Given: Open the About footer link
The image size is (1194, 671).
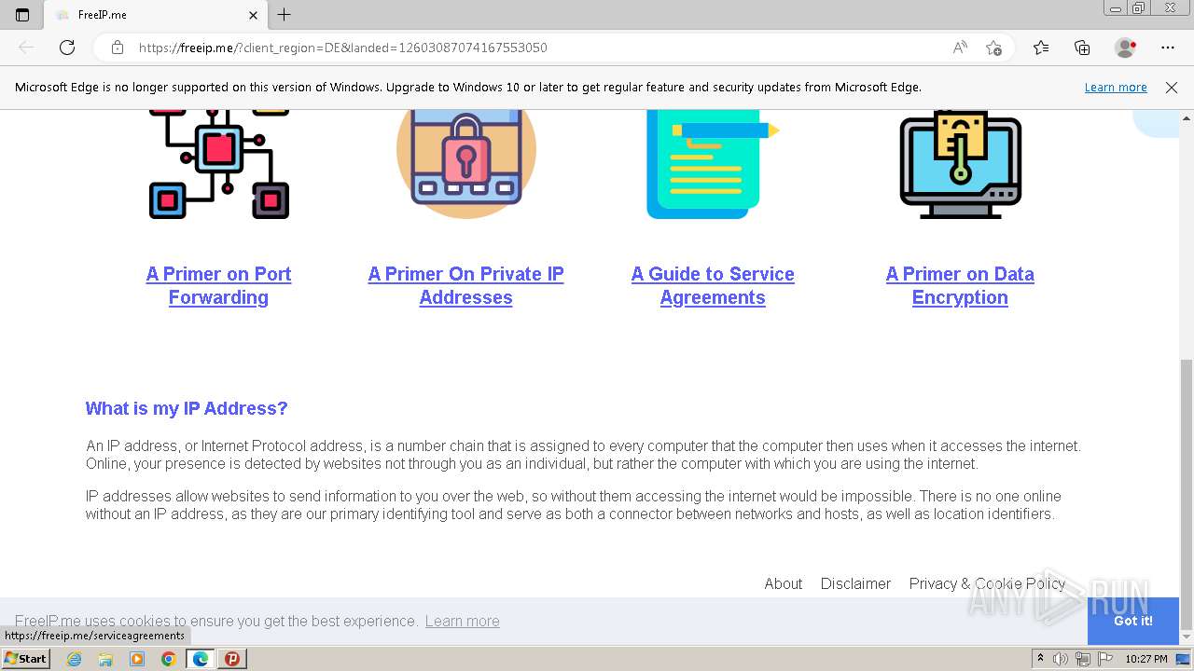Looking at the screenshot, I should tap(783, 583).
